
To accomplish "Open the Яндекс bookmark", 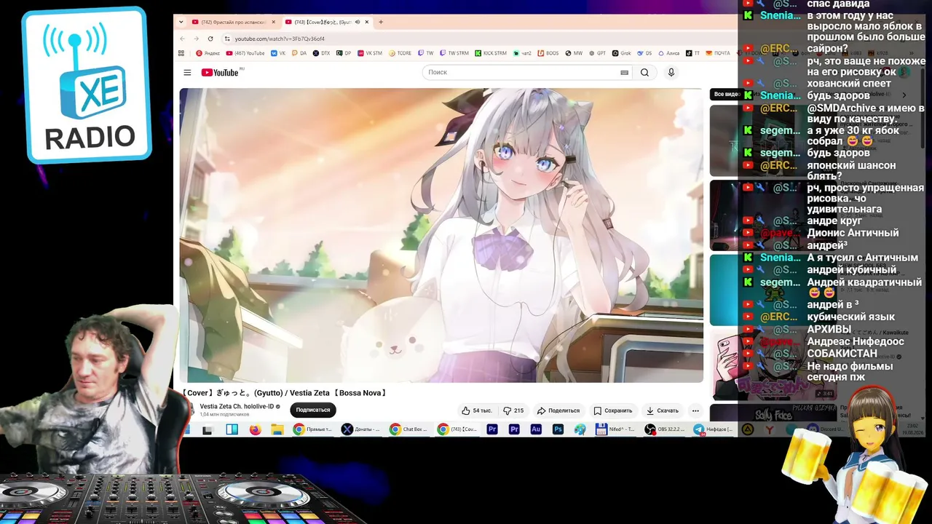I will [208, 53].
